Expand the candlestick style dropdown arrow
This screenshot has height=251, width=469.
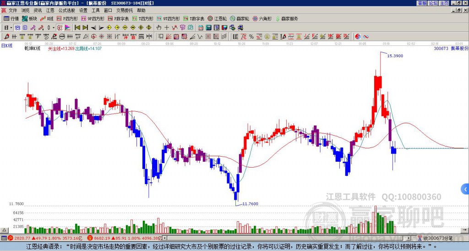tap(54, 28)
